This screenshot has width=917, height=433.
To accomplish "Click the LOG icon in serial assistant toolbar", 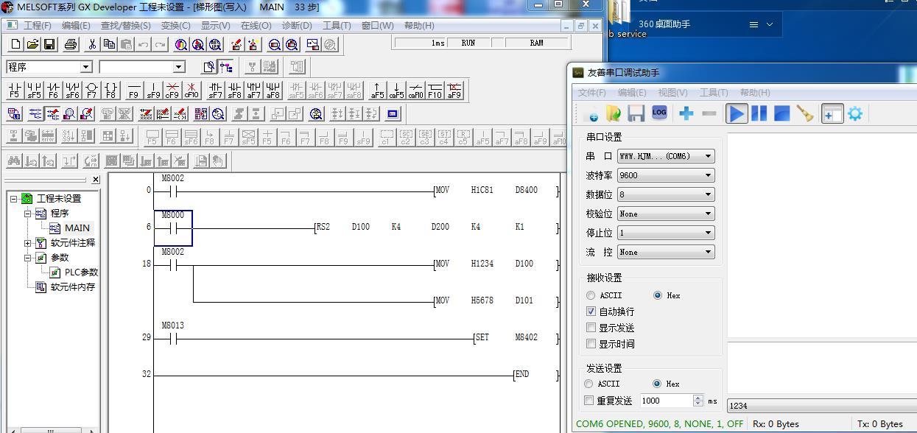I will pyautogui.click(x=659, y=113).
